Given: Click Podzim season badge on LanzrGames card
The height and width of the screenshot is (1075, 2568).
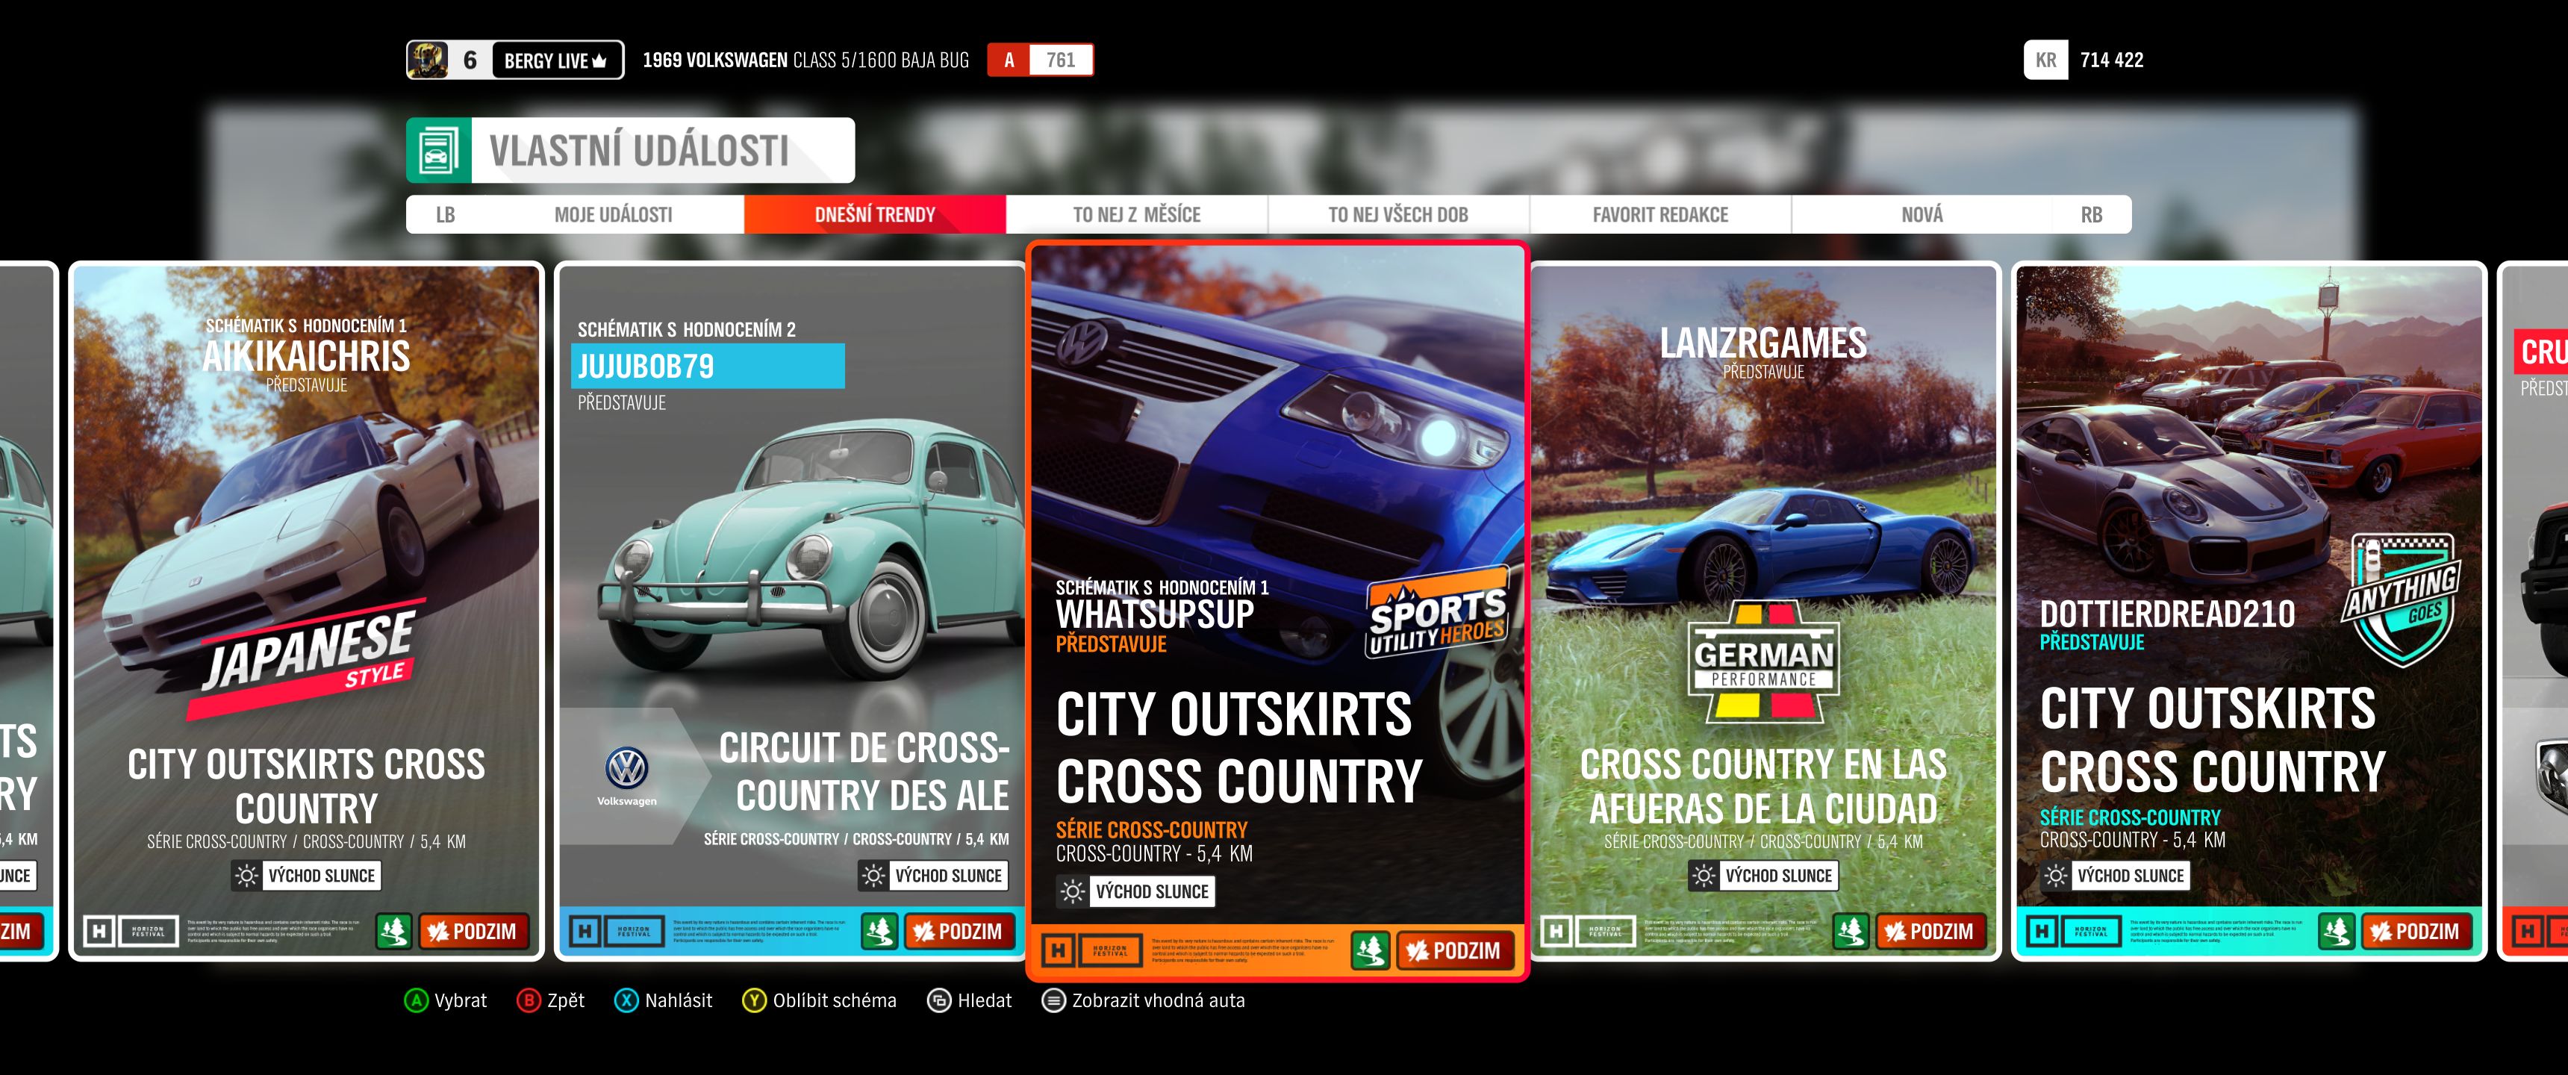Looking at the screenshot, I should click(x=1930, y=932).
